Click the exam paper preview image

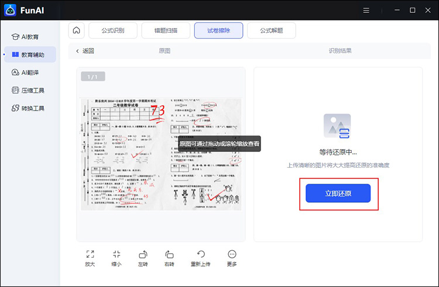(x=161, y=154)
